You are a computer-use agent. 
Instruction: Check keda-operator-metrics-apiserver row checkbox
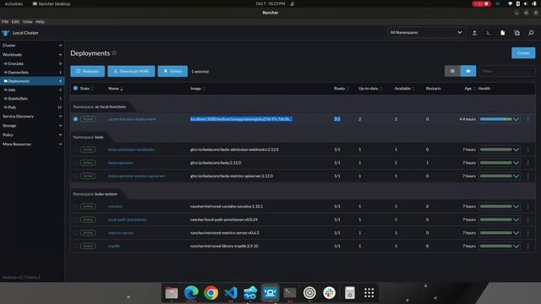pos(75,176)
